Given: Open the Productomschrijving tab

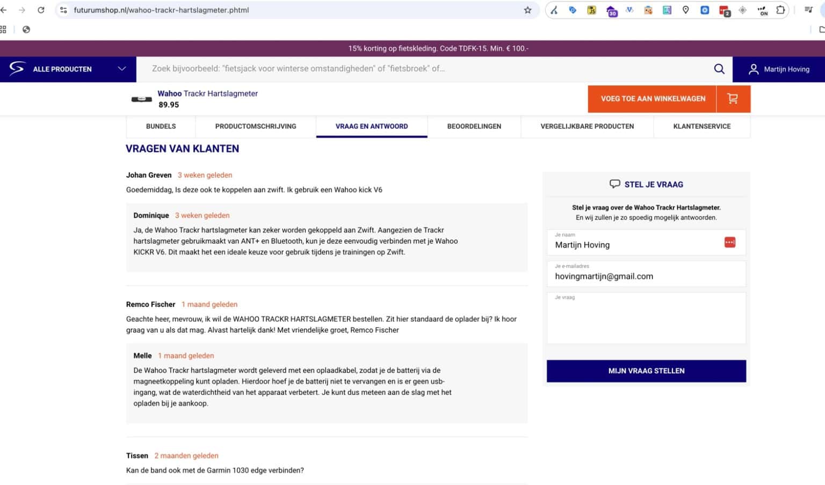Looking at the screenshot, I should pyautogui.click(x=256, y=126).
